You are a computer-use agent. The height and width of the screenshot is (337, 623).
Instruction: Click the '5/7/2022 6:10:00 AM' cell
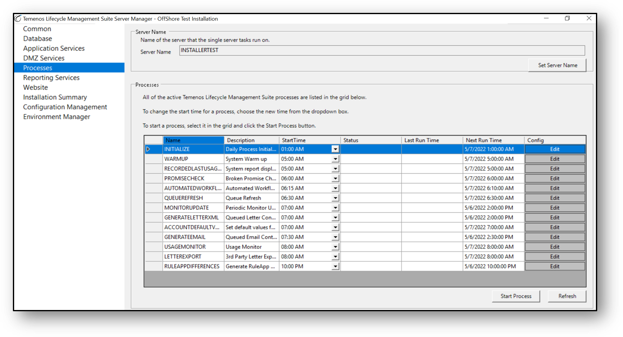coord(493,188)
